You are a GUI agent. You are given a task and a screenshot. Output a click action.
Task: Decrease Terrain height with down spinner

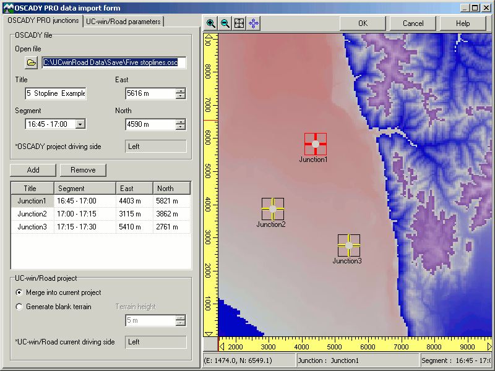181,323
